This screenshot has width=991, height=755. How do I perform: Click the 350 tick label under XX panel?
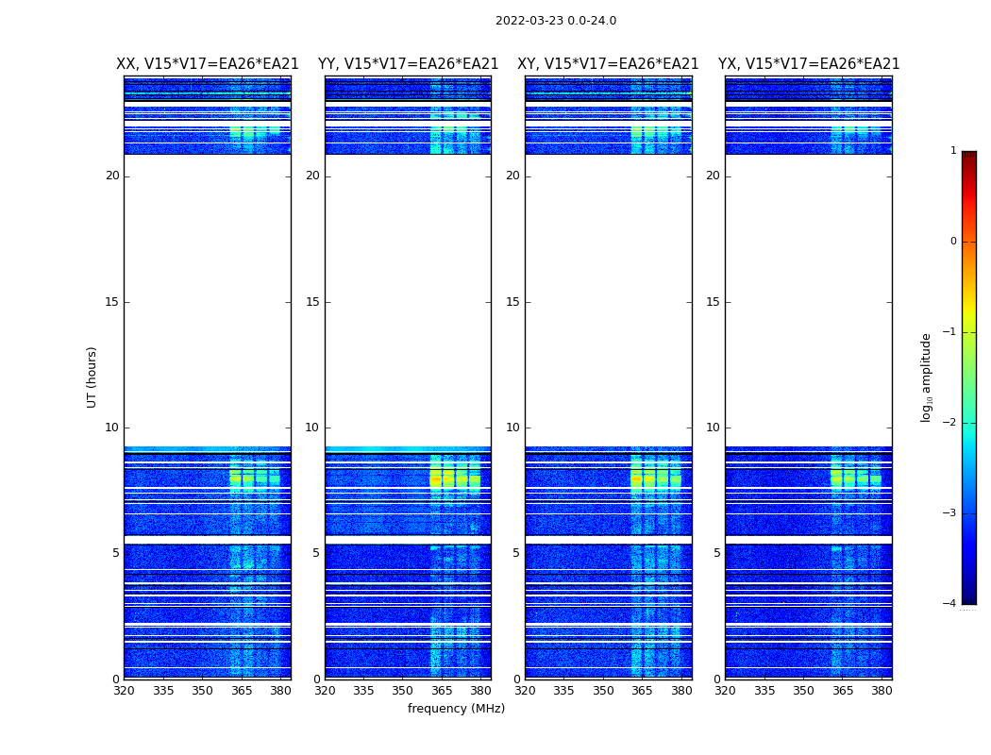(202, 691)
